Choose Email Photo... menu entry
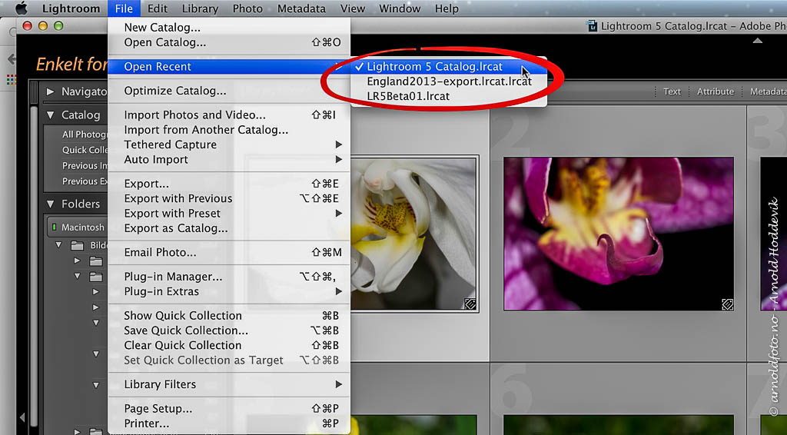Image resolution: width=787 pixels, height=435 pixels. point(229,252)
